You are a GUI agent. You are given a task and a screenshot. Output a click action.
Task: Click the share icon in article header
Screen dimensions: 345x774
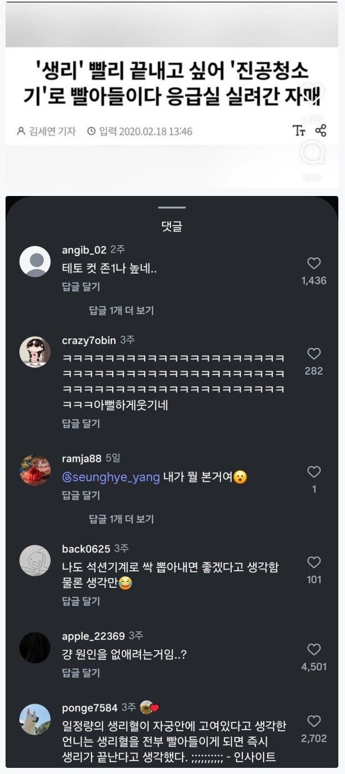point(321,131)
